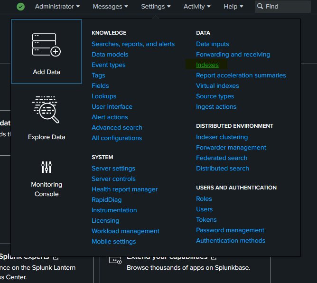Open User interface settings
The image size is (317, 283).
(x=112, y=107)
